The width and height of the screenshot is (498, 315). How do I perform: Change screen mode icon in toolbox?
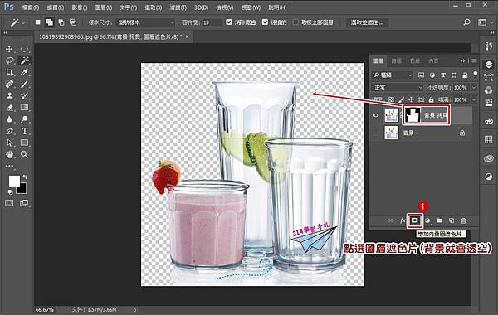(x=24, y=203)
